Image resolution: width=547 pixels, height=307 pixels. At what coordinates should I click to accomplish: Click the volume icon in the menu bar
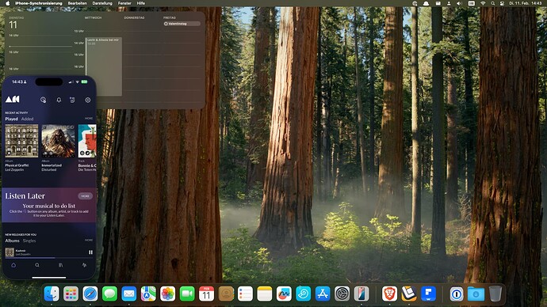pyautogui.click(x=459, y=3)
